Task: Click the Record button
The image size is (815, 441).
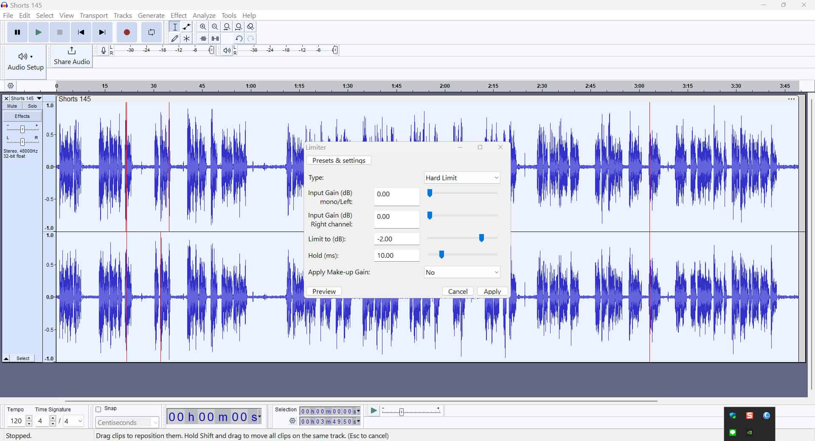Action: click(x=126, y=32)
